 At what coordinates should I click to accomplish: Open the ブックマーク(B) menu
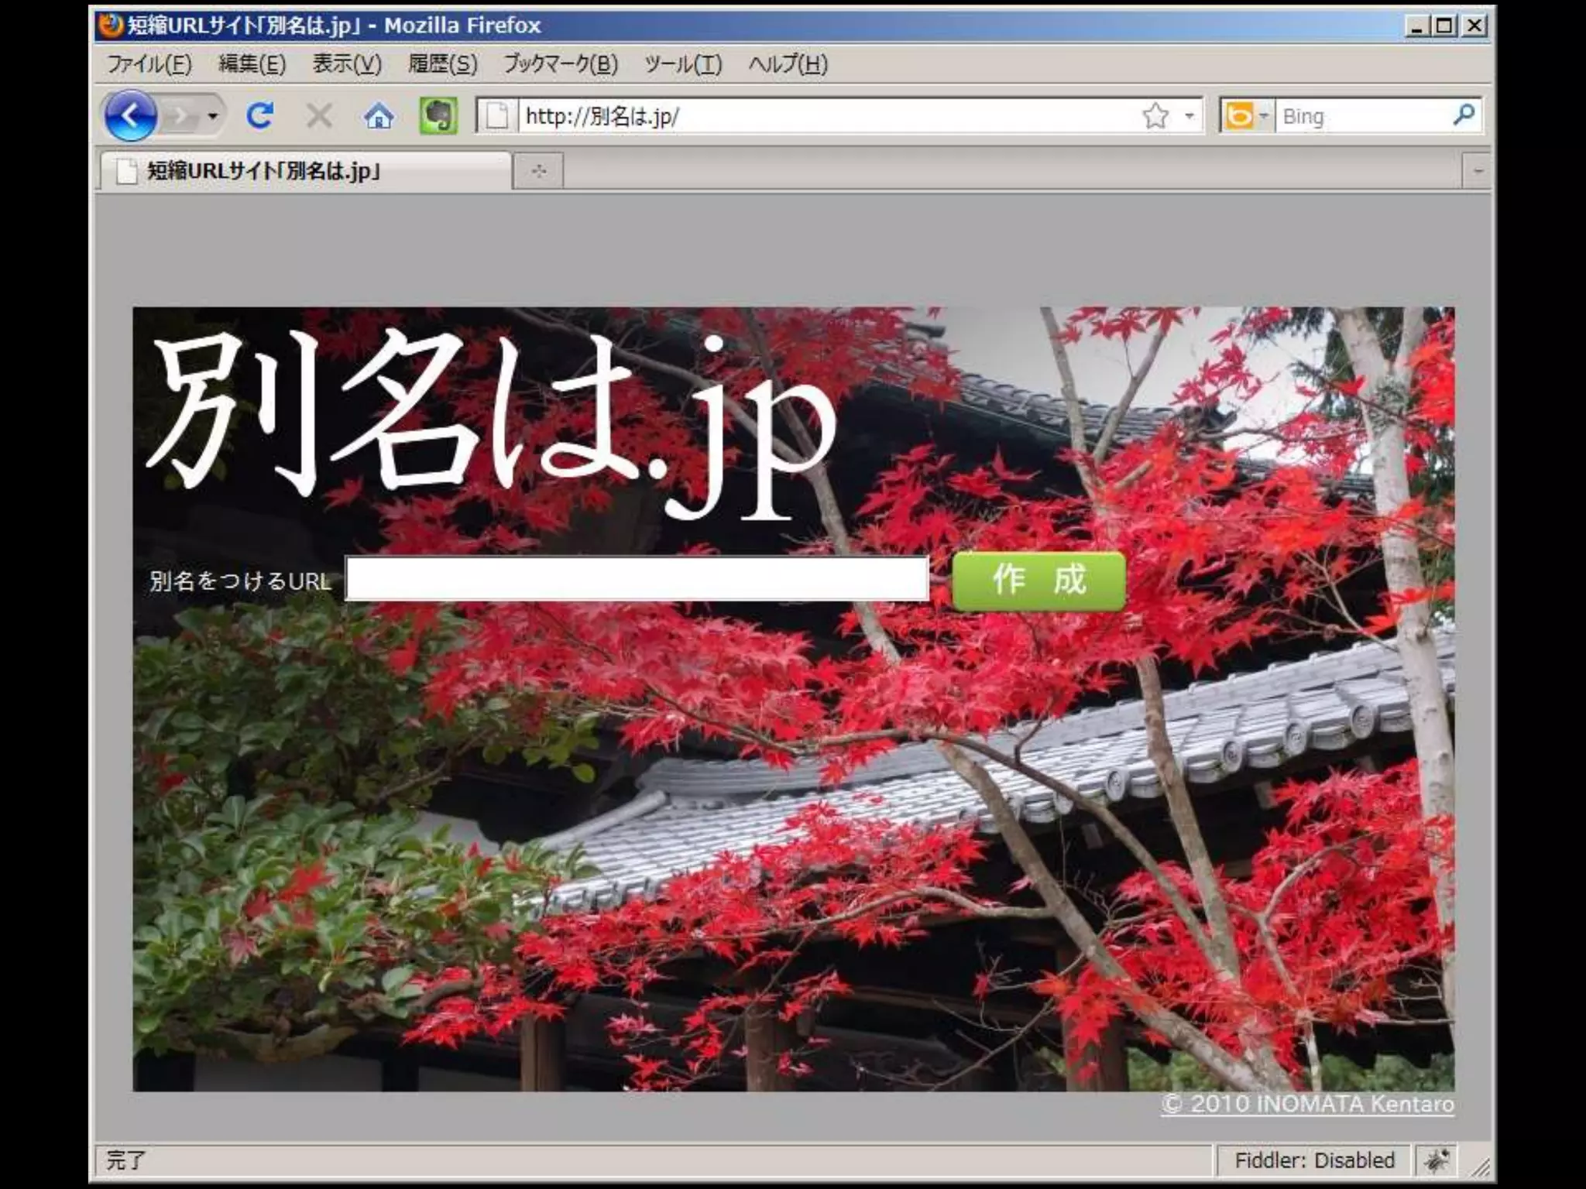[560, 64]
